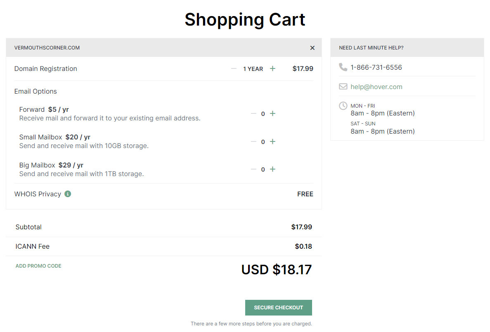Add a Big Mailbox with plus icon
The height and width of the screenshot is (332, 490).
[272, 169]
